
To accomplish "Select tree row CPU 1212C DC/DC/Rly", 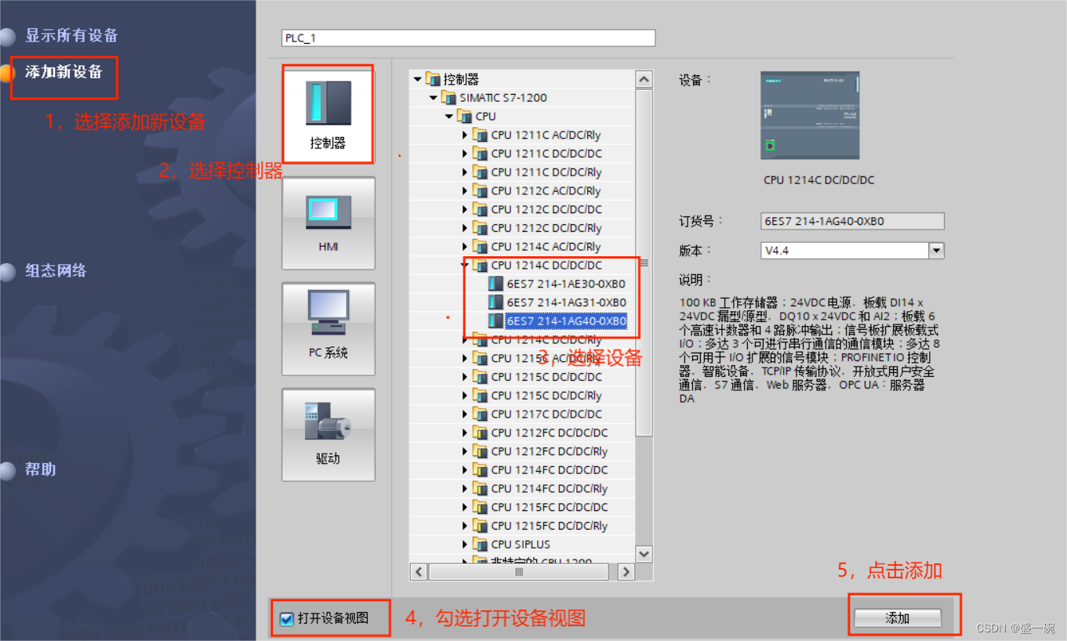I will point(522,228).
